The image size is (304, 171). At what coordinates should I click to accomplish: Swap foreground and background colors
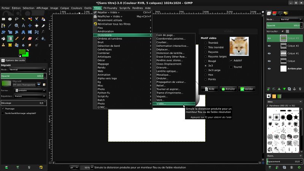[x=28, y=50]
